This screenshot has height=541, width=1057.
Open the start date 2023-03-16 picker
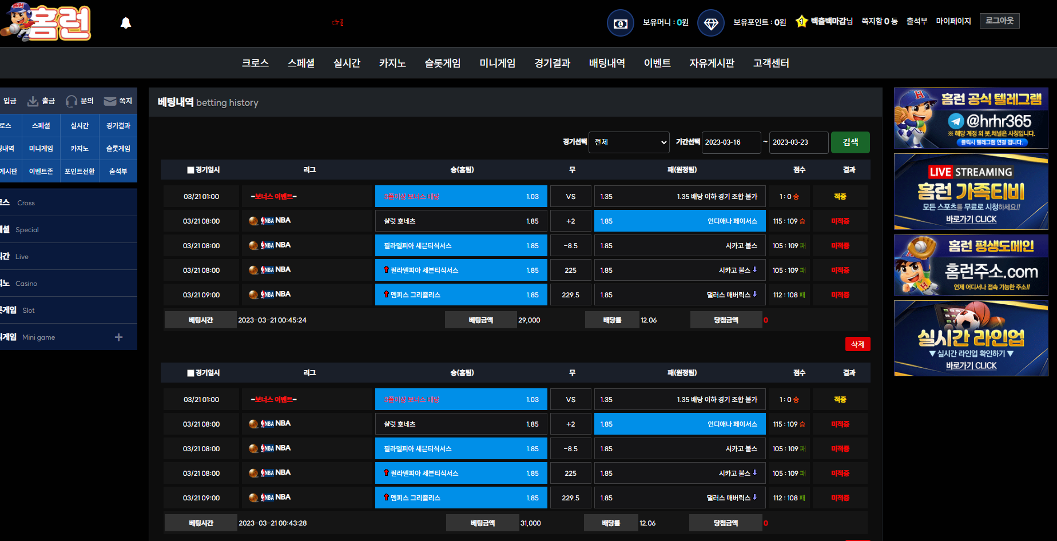coord(731,142)
